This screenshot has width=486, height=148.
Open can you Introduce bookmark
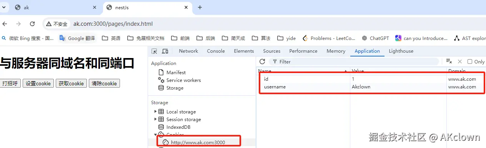pyautogui.click(x=421, y=38)
